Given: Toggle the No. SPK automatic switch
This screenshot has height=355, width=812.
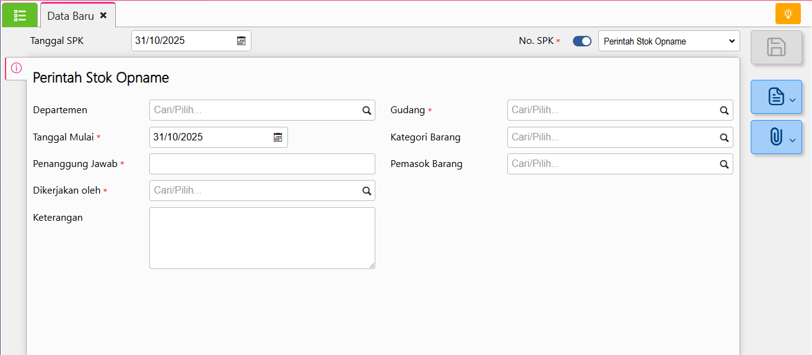Looking at the screenshot, I should click(x=582, y=41).
